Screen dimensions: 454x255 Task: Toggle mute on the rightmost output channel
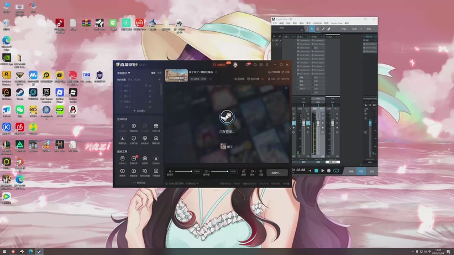pyautogui.click(x=365, y=114)
